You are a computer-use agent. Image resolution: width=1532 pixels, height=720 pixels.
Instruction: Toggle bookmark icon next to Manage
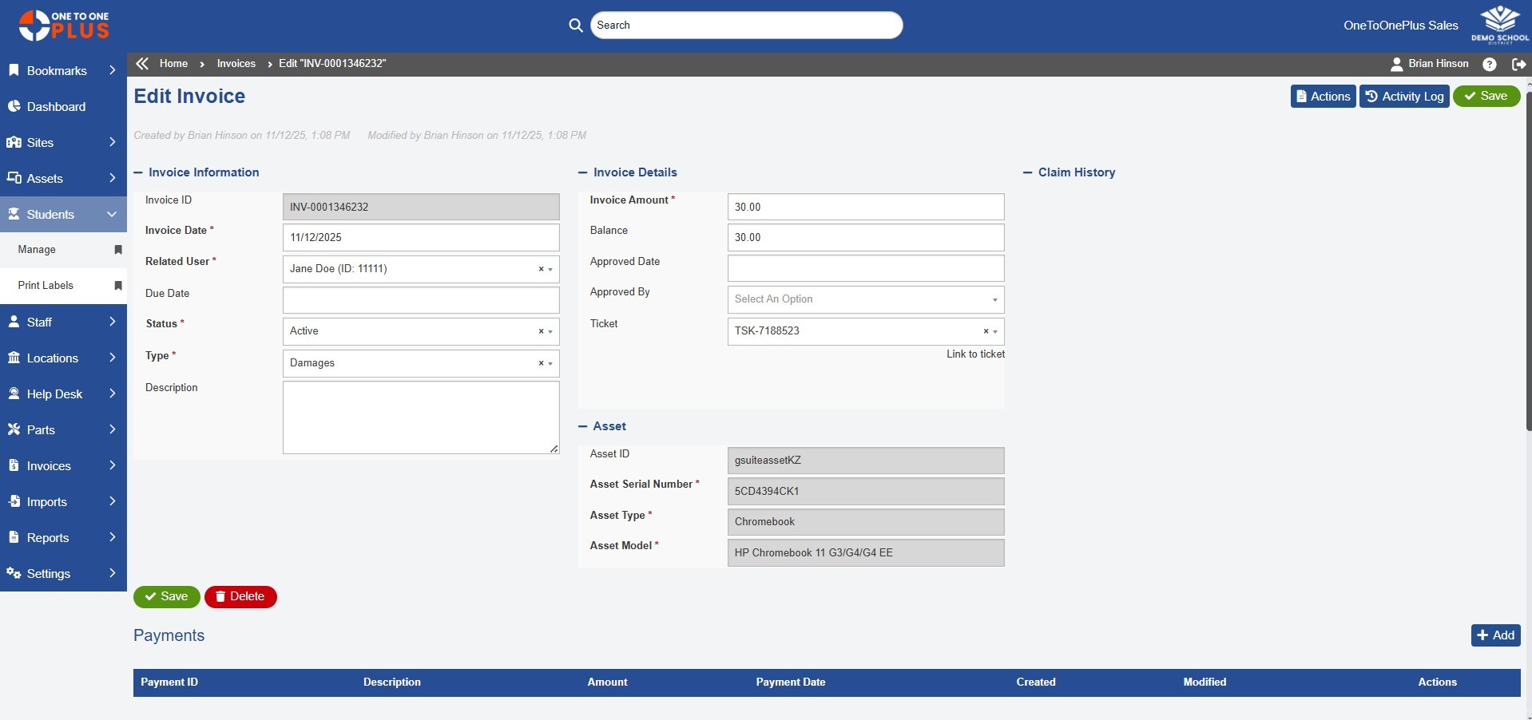(118, 250)
